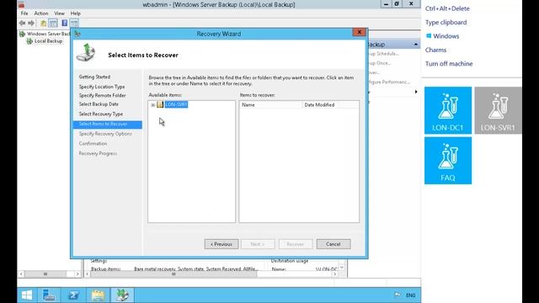Launch PowerShell from the taskbar
539x303 pixels.
pos(73,295)
